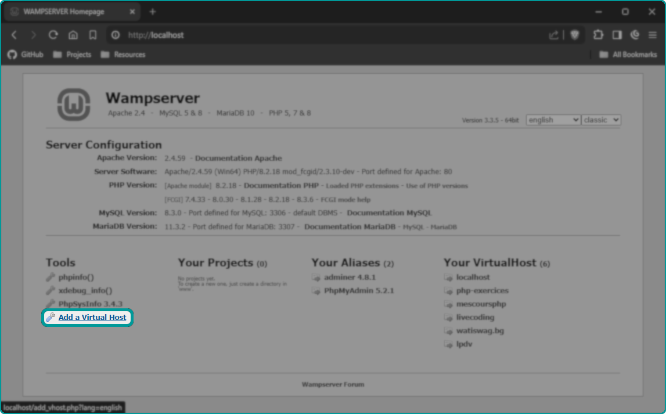Viewport: 666px width, 414px height.
Task: Open FCGI mode help link
Action: coord(345,200)
